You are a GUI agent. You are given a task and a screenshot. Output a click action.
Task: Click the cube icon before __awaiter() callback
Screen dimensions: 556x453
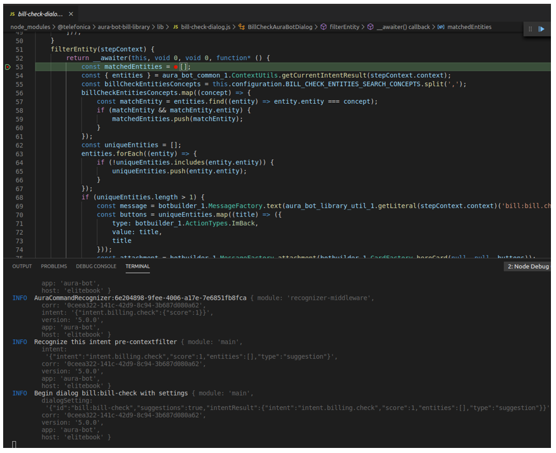click(370, 27)
